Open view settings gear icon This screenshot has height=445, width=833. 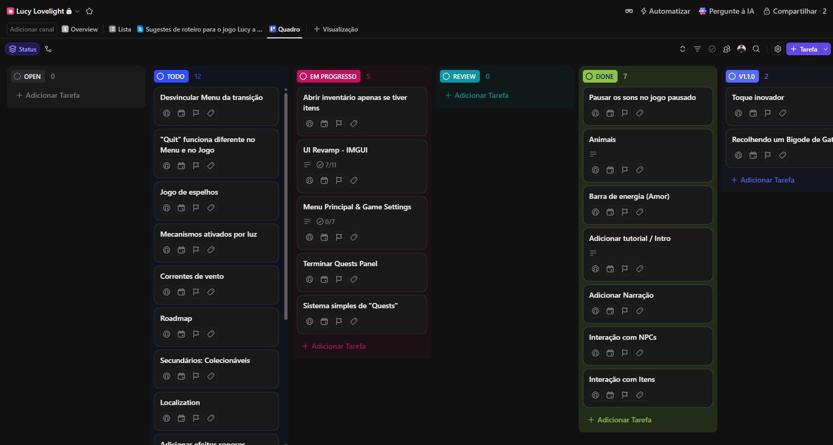click(x=778, y=49)
